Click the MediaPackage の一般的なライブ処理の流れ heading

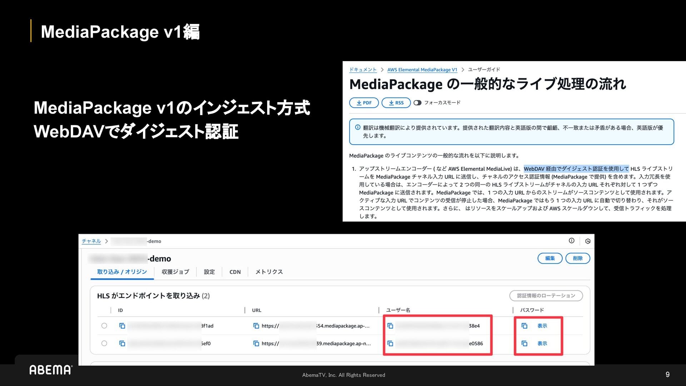[488, 84]
